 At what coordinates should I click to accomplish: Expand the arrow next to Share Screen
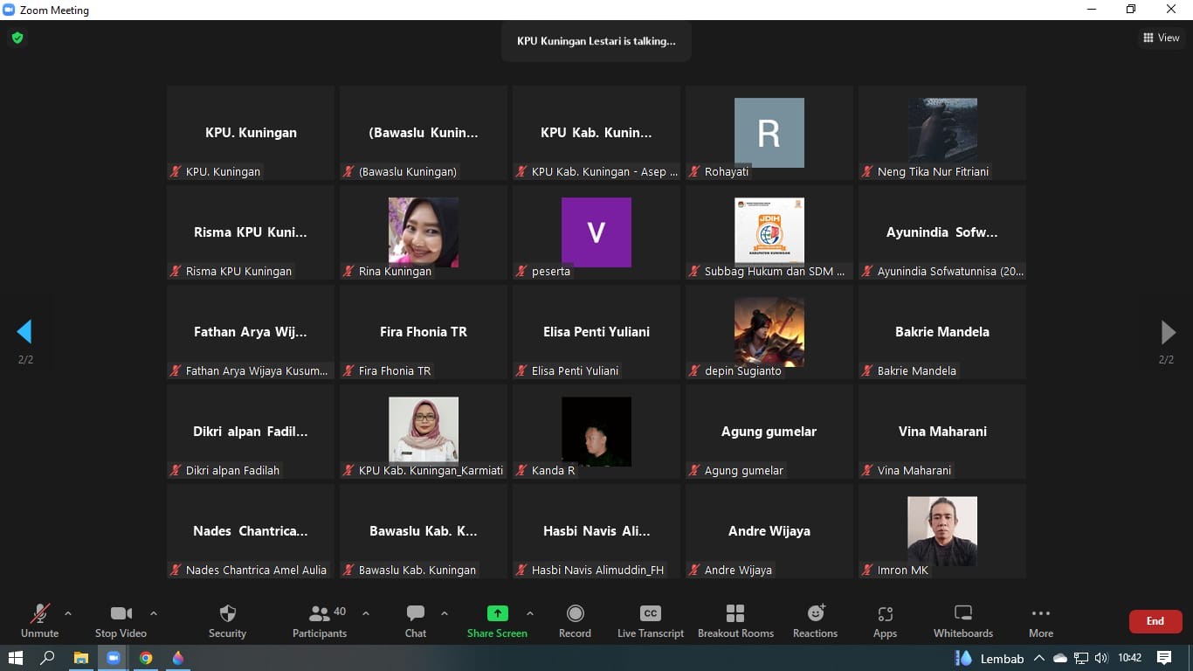pos(530,613)
